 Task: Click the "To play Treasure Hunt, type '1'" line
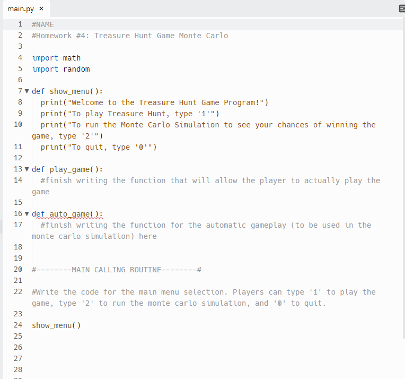[x=130, y=114]
